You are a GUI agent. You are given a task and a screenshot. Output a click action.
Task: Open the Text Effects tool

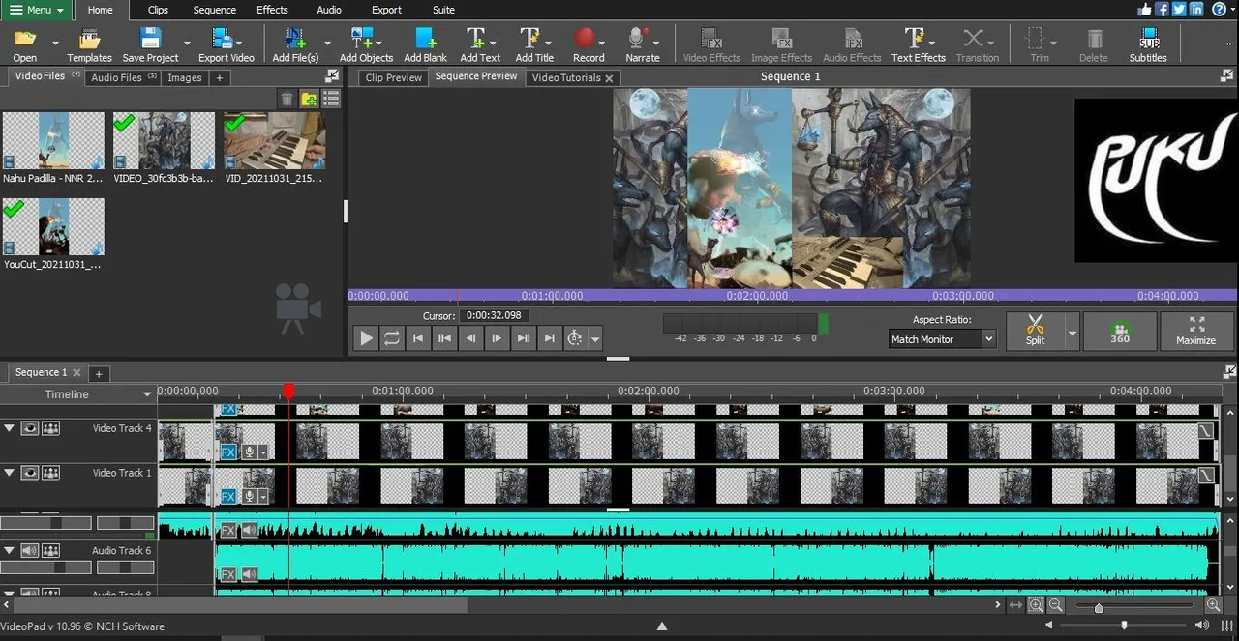[x=919, y=44]
